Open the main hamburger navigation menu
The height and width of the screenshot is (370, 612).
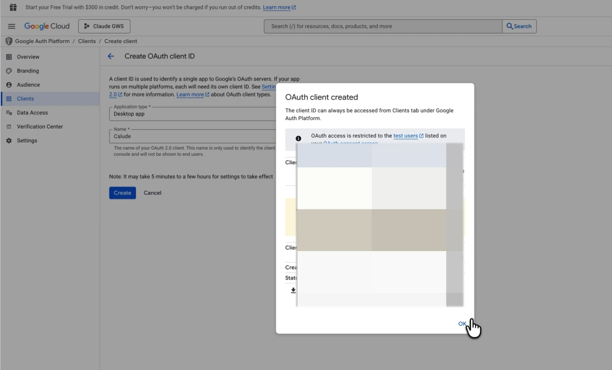[x=11, y=27]
